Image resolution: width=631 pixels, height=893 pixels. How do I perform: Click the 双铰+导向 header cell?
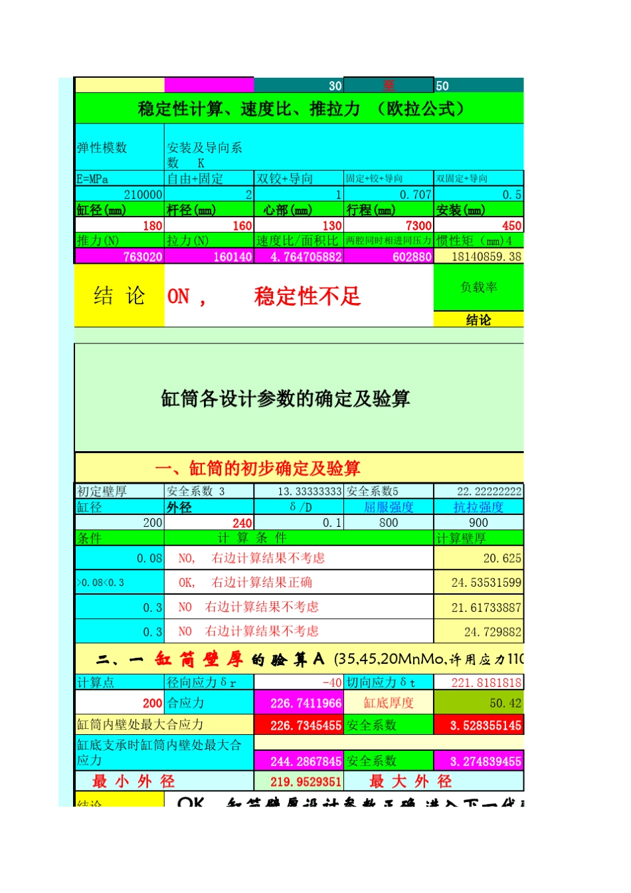pyautogui.click(x=299, y=178)
